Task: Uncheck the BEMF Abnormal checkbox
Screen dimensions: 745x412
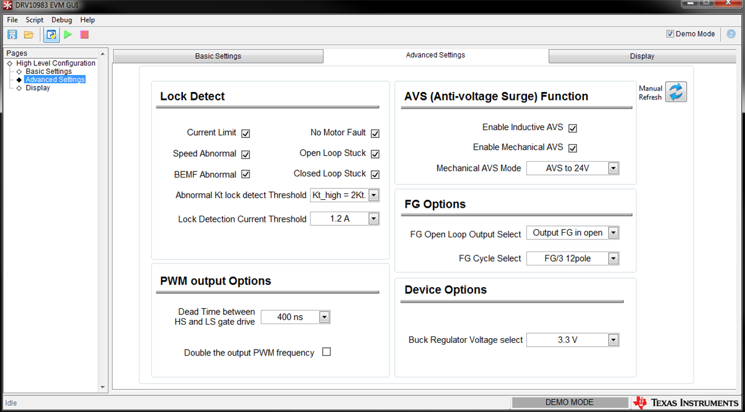Action: pos(245,174)
